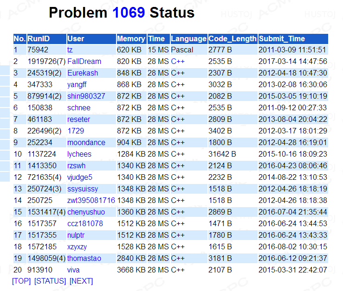Select memory value 620 KB
343x291 pixels.
[131, 50]
